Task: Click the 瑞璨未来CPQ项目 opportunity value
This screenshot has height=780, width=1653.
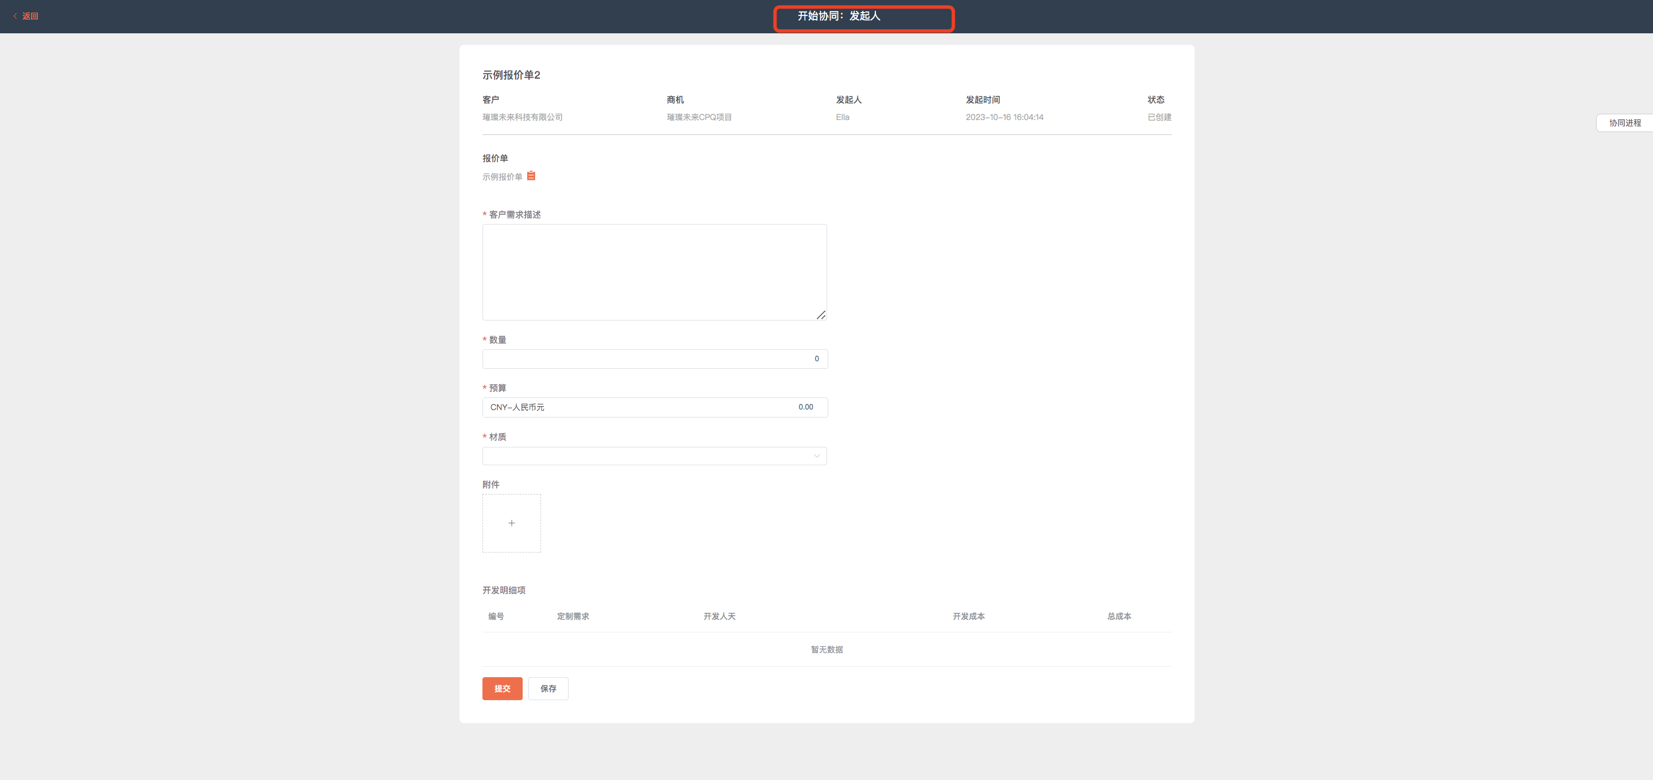Action: [699, 118]
